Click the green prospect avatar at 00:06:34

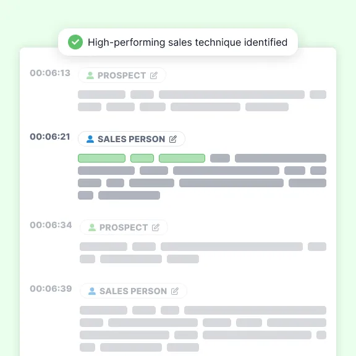click(92, 227)
